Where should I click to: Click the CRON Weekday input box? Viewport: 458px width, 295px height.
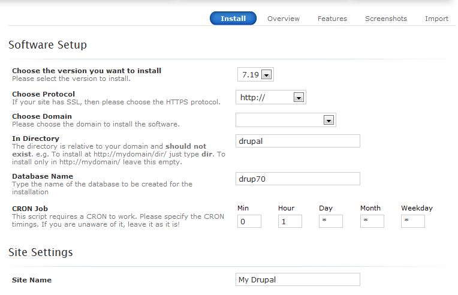point(413,221)
